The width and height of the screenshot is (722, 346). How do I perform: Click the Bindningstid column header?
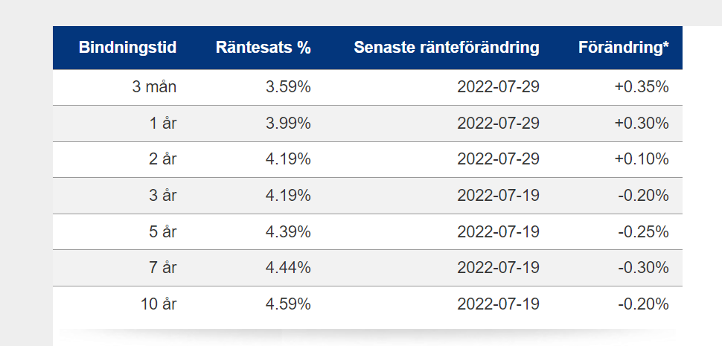click(x=127, y=48)
